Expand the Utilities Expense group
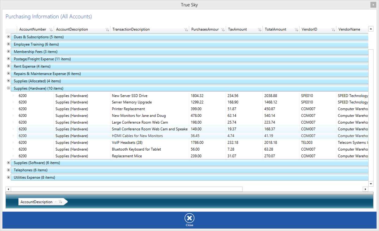379x231 pixels. click(8, 177)
